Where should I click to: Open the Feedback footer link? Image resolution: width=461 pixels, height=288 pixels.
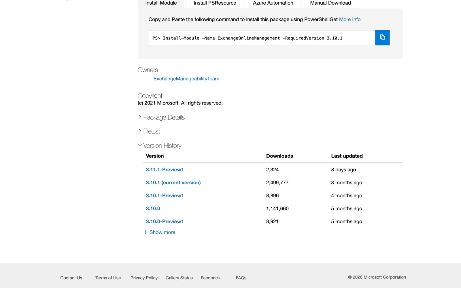click(x=210, y=278)
